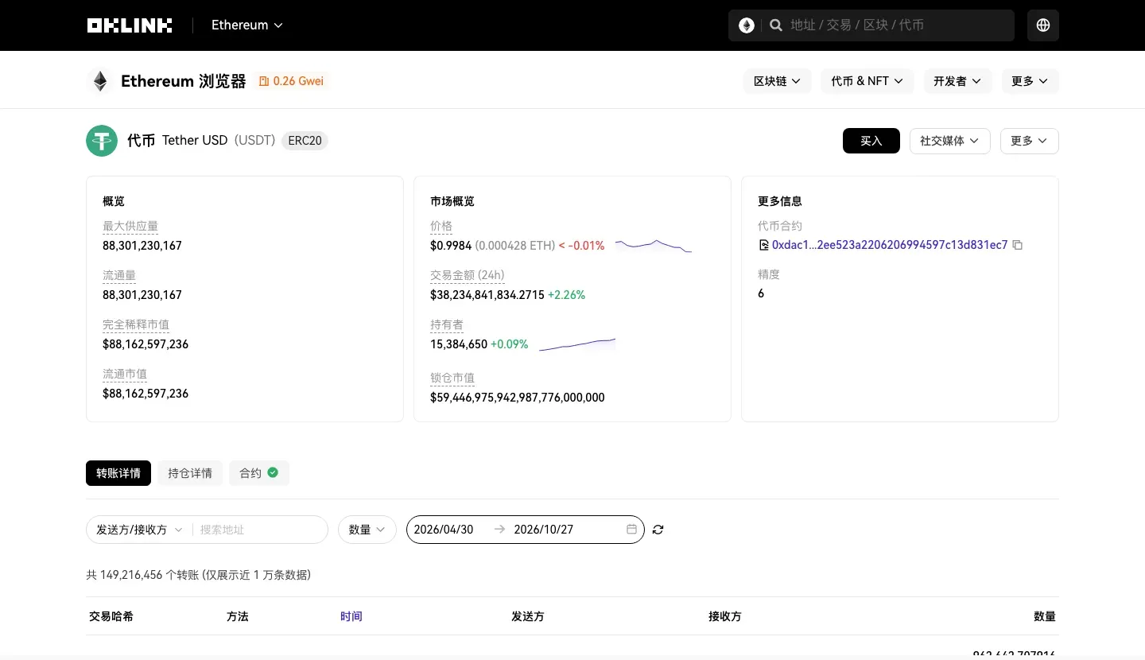Click the ERC20 tag
This screenshot has height=660, width=1145.
click(305, 141)
